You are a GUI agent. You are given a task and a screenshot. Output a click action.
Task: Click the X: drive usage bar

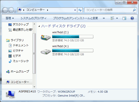(73, 51)
